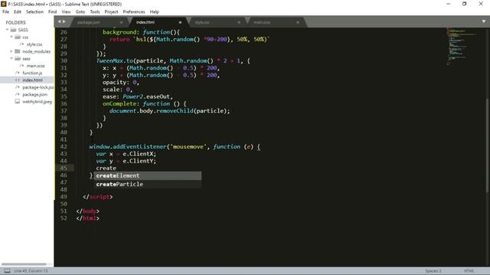Open function.js in the sidebar

point(32,73)
